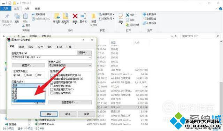
Task: Click the blue help icon in Explorer
Action: (221, 9)
